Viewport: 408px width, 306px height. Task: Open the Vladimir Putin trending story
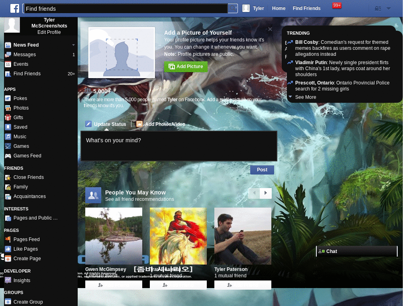tap(342, 69)
